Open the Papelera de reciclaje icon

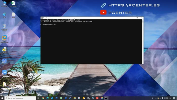tap(4, 28)
